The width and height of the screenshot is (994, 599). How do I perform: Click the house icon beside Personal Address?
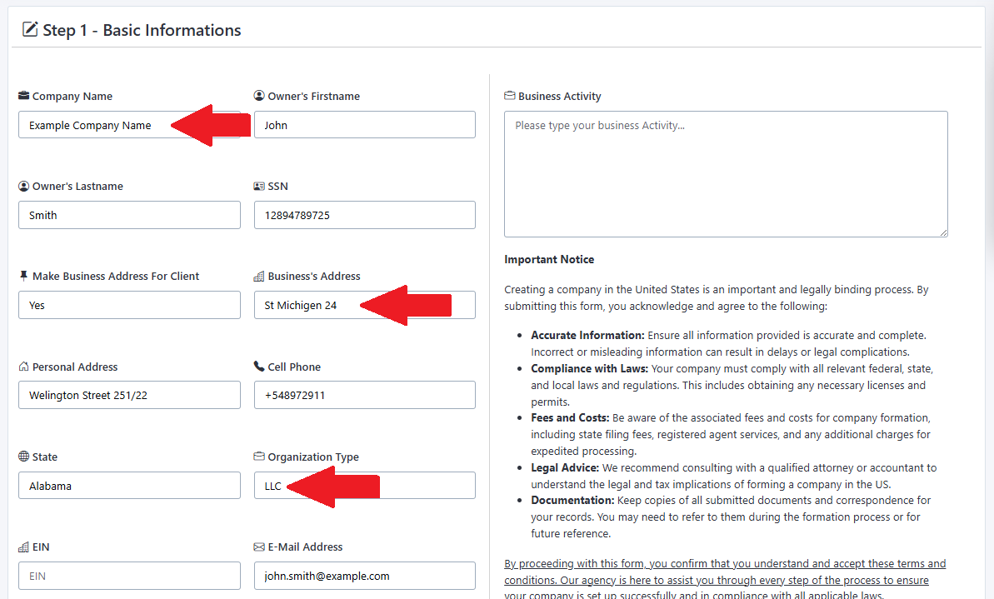pos(24,367)
